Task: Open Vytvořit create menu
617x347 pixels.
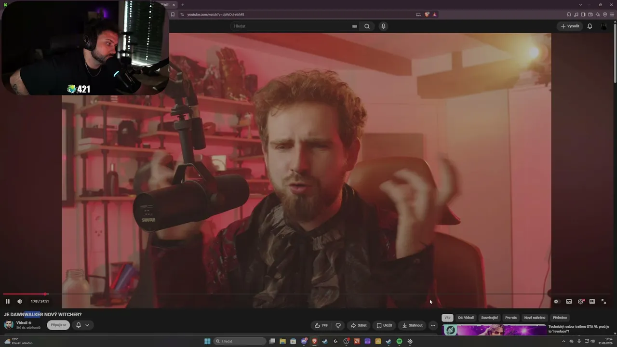Action: point(570,26)
